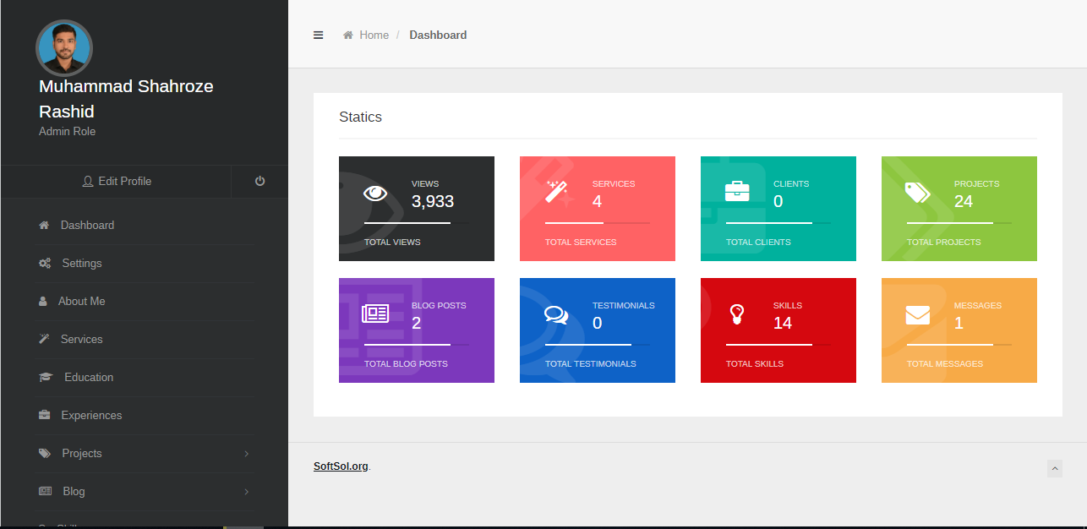Open the About Me sidebar item
This screenshot has width=1087, height=529.
pos(81,302)
